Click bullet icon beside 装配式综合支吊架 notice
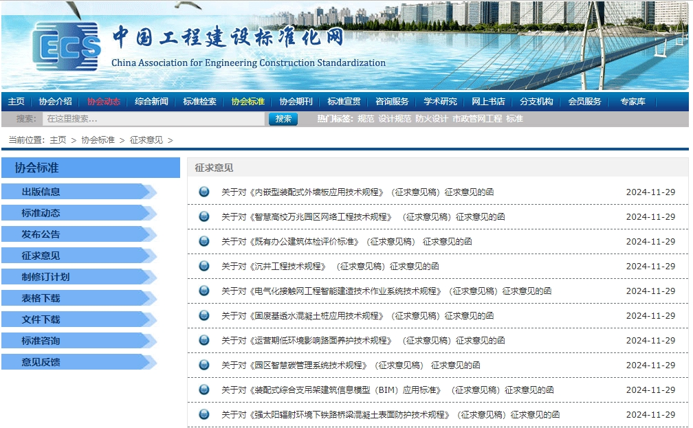Screen dimensions: 693x428 [204, 390]
